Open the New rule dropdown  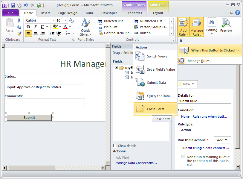tap(188, 84)
